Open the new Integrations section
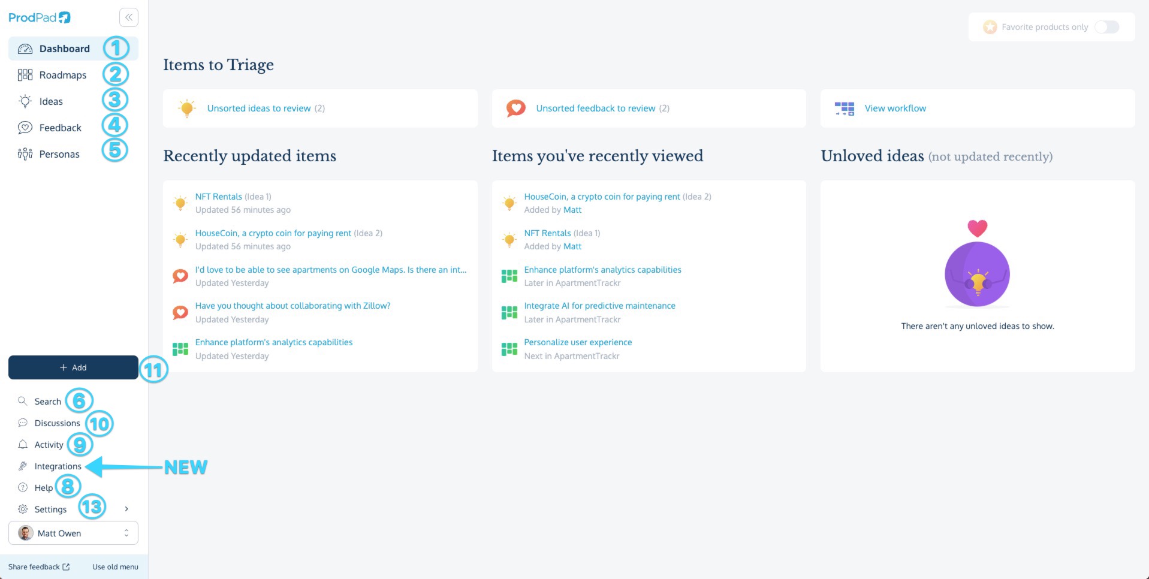Image resolution: width=1149 pixels, height=579 pixels. (58, 466)
